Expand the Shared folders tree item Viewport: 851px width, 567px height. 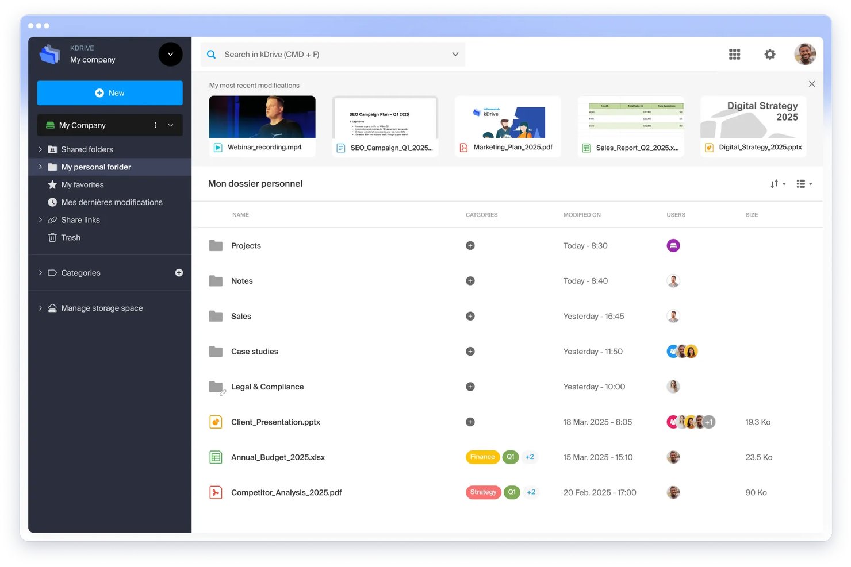[40, 149]
